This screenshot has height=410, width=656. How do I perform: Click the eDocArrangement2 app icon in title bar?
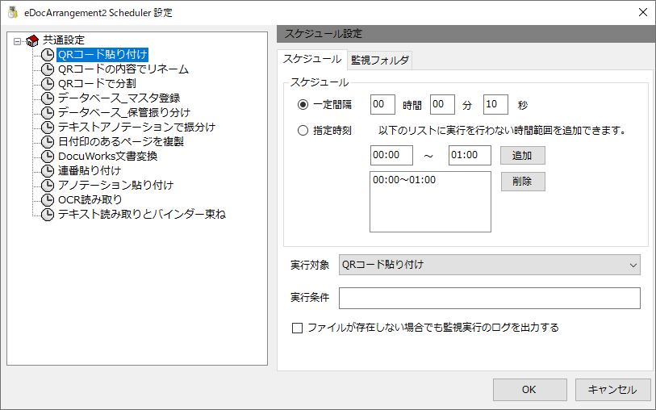(x=14, y=12)
